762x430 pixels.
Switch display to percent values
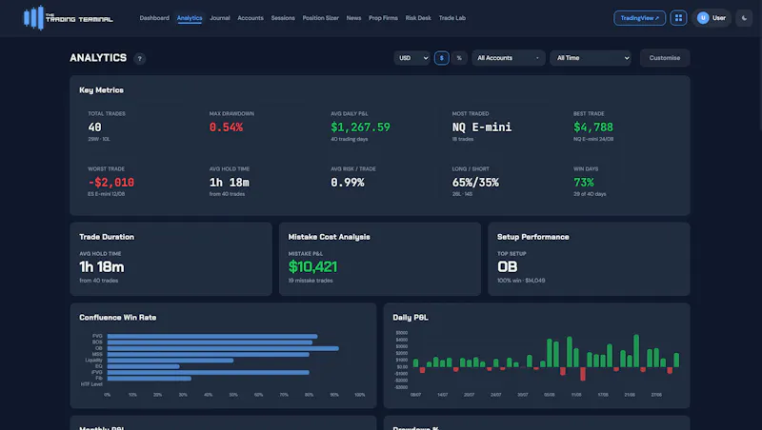coord(459,58)
